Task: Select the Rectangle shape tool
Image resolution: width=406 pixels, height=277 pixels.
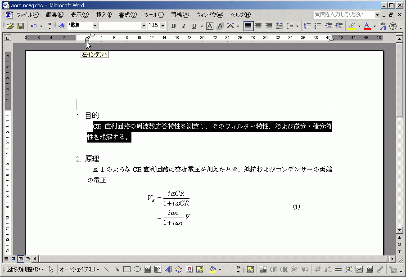Action: click(127, 269)
